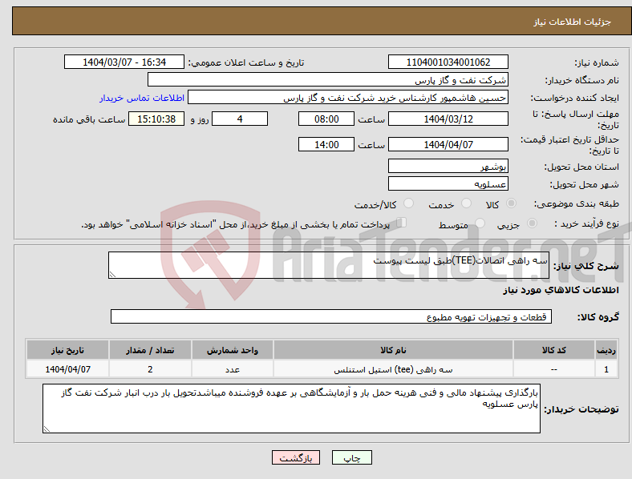The image size is (632, 479).
Task: Click the resize grip of توضیحات خریدار box
Action: click(x=47, y=429)
